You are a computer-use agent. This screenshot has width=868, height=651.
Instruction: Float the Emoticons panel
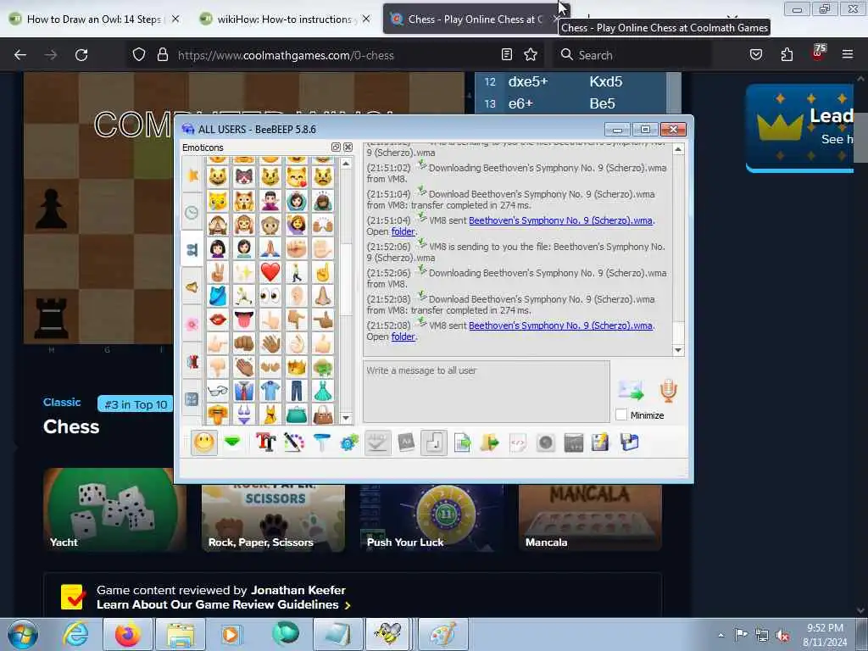[336, 147]
